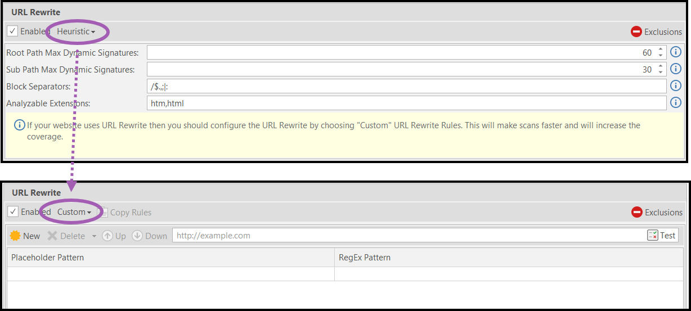Click the Copy Rules button
Image resolution: width=691 pixels, height=311 pixels.
click(125, 213)
